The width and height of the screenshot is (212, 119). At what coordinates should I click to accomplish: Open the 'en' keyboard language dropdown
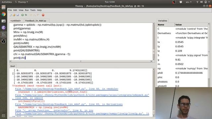coord(188,2)
